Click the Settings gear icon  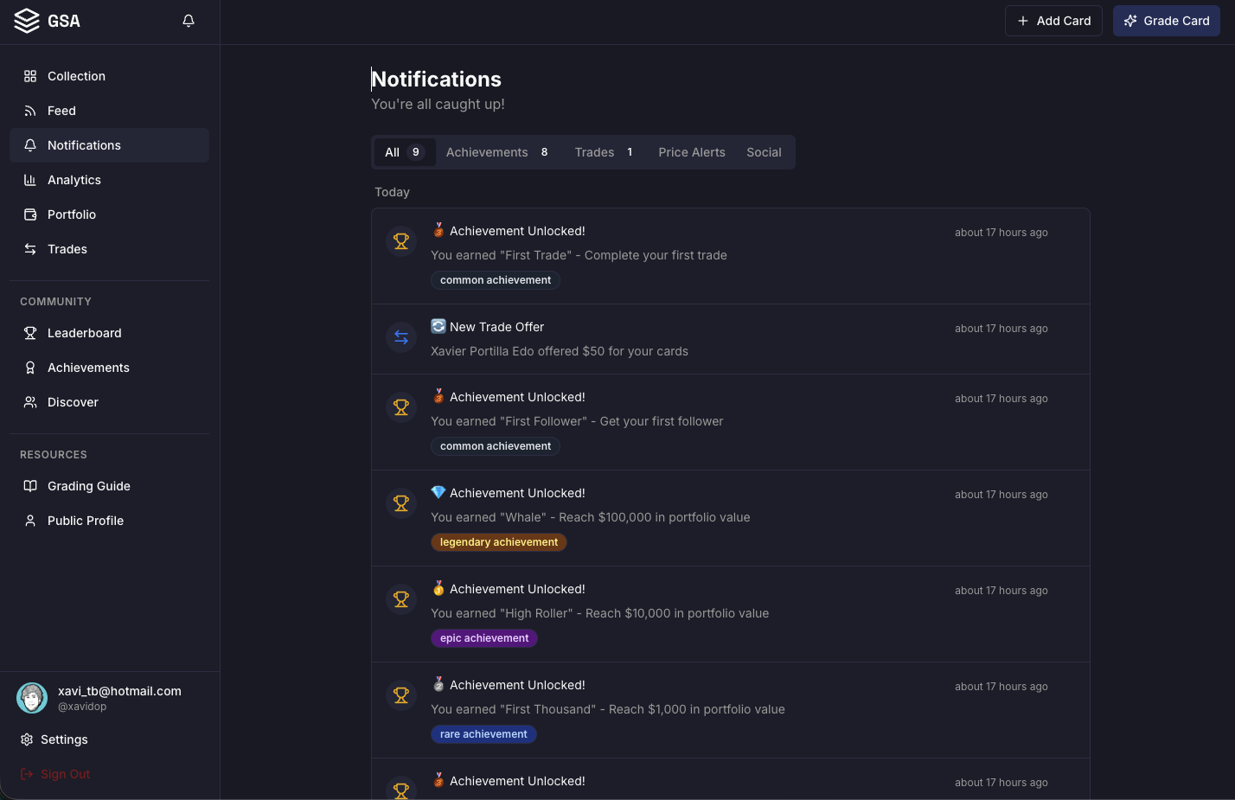pos(27,739)
